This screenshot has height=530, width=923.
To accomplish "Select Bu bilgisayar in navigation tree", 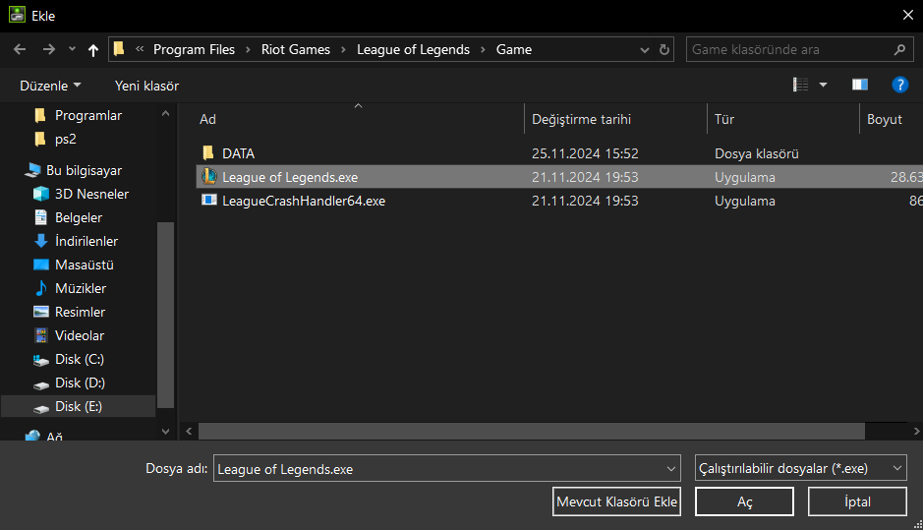I will [x=85, y=170].
